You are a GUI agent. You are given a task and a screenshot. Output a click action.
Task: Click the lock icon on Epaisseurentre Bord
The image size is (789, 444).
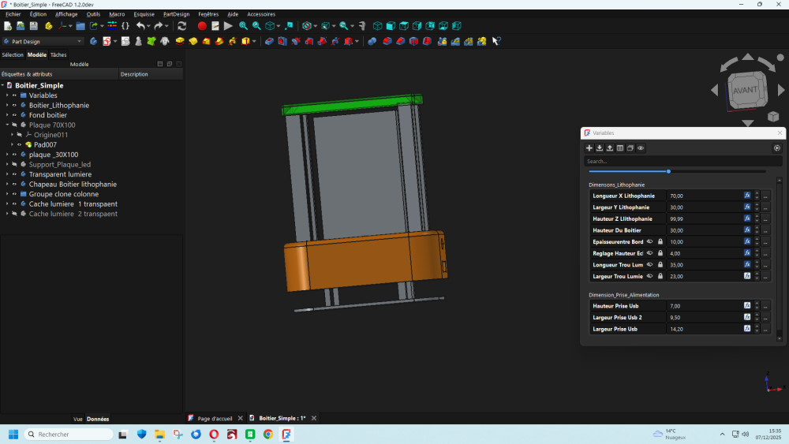pyautogui.click(x=660, y=241)
